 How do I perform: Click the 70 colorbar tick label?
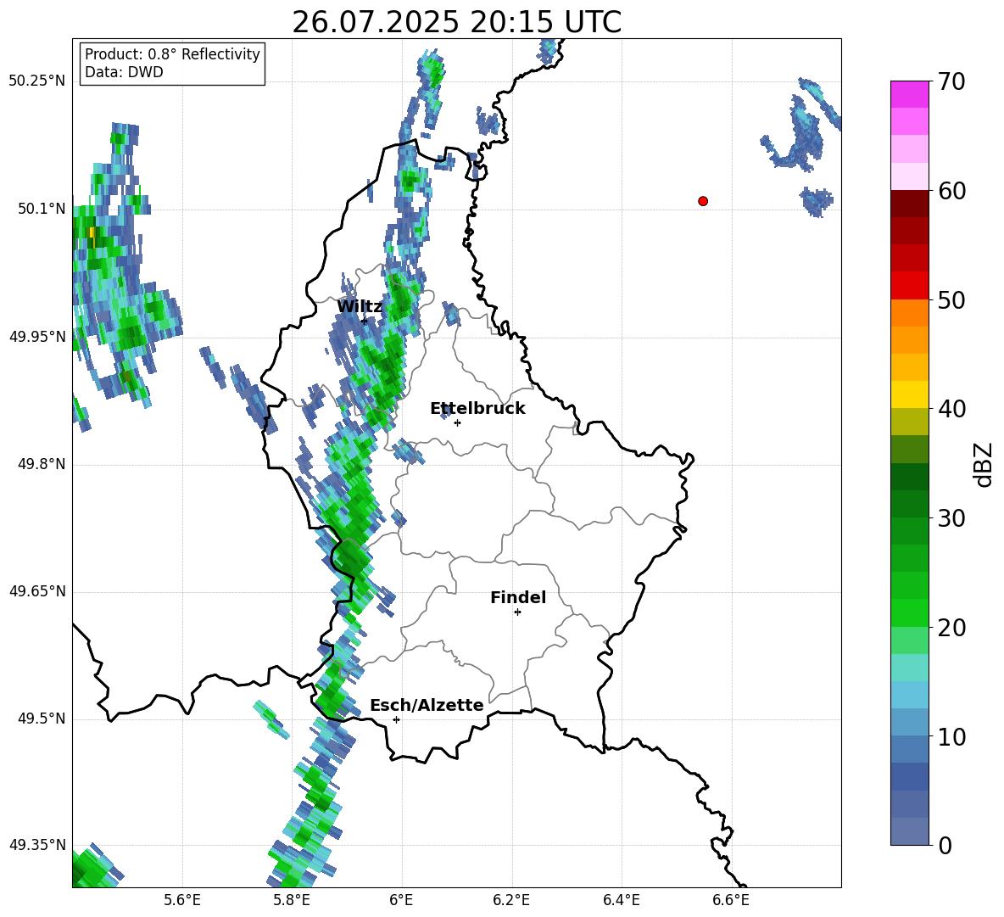tap(951, 81)
